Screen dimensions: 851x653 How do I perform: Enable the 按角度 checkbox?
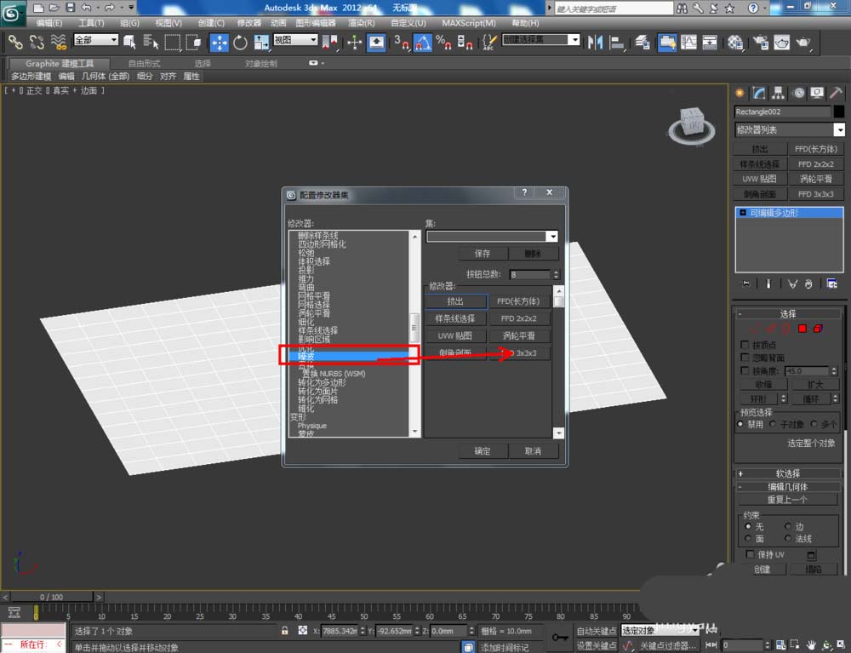click(x=745, y=370)
